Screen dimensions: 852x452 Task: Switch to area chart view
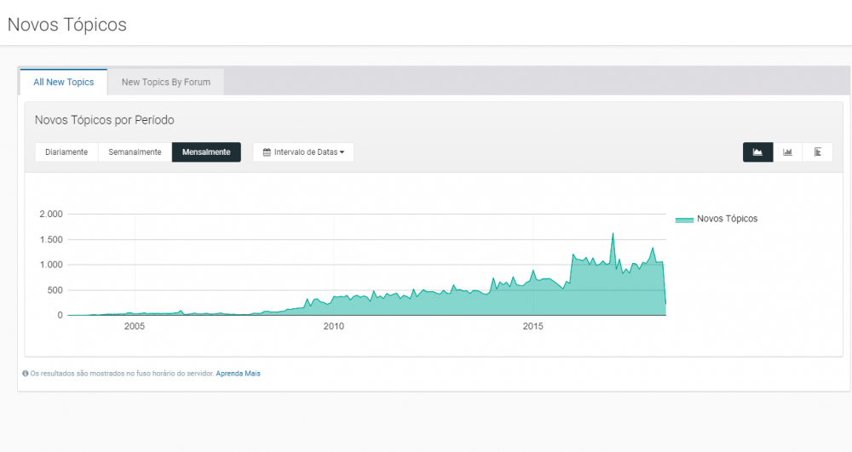click(757, 152)
